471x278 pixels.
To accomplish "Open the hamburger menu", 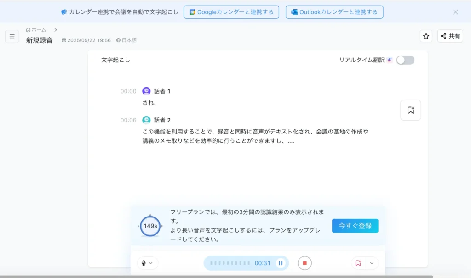I will (x=12, y=36).
